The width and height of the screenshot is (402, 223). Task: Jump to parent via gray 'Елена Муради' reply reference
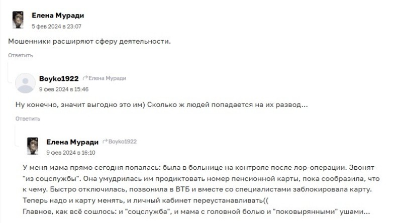tap(108, 78)
